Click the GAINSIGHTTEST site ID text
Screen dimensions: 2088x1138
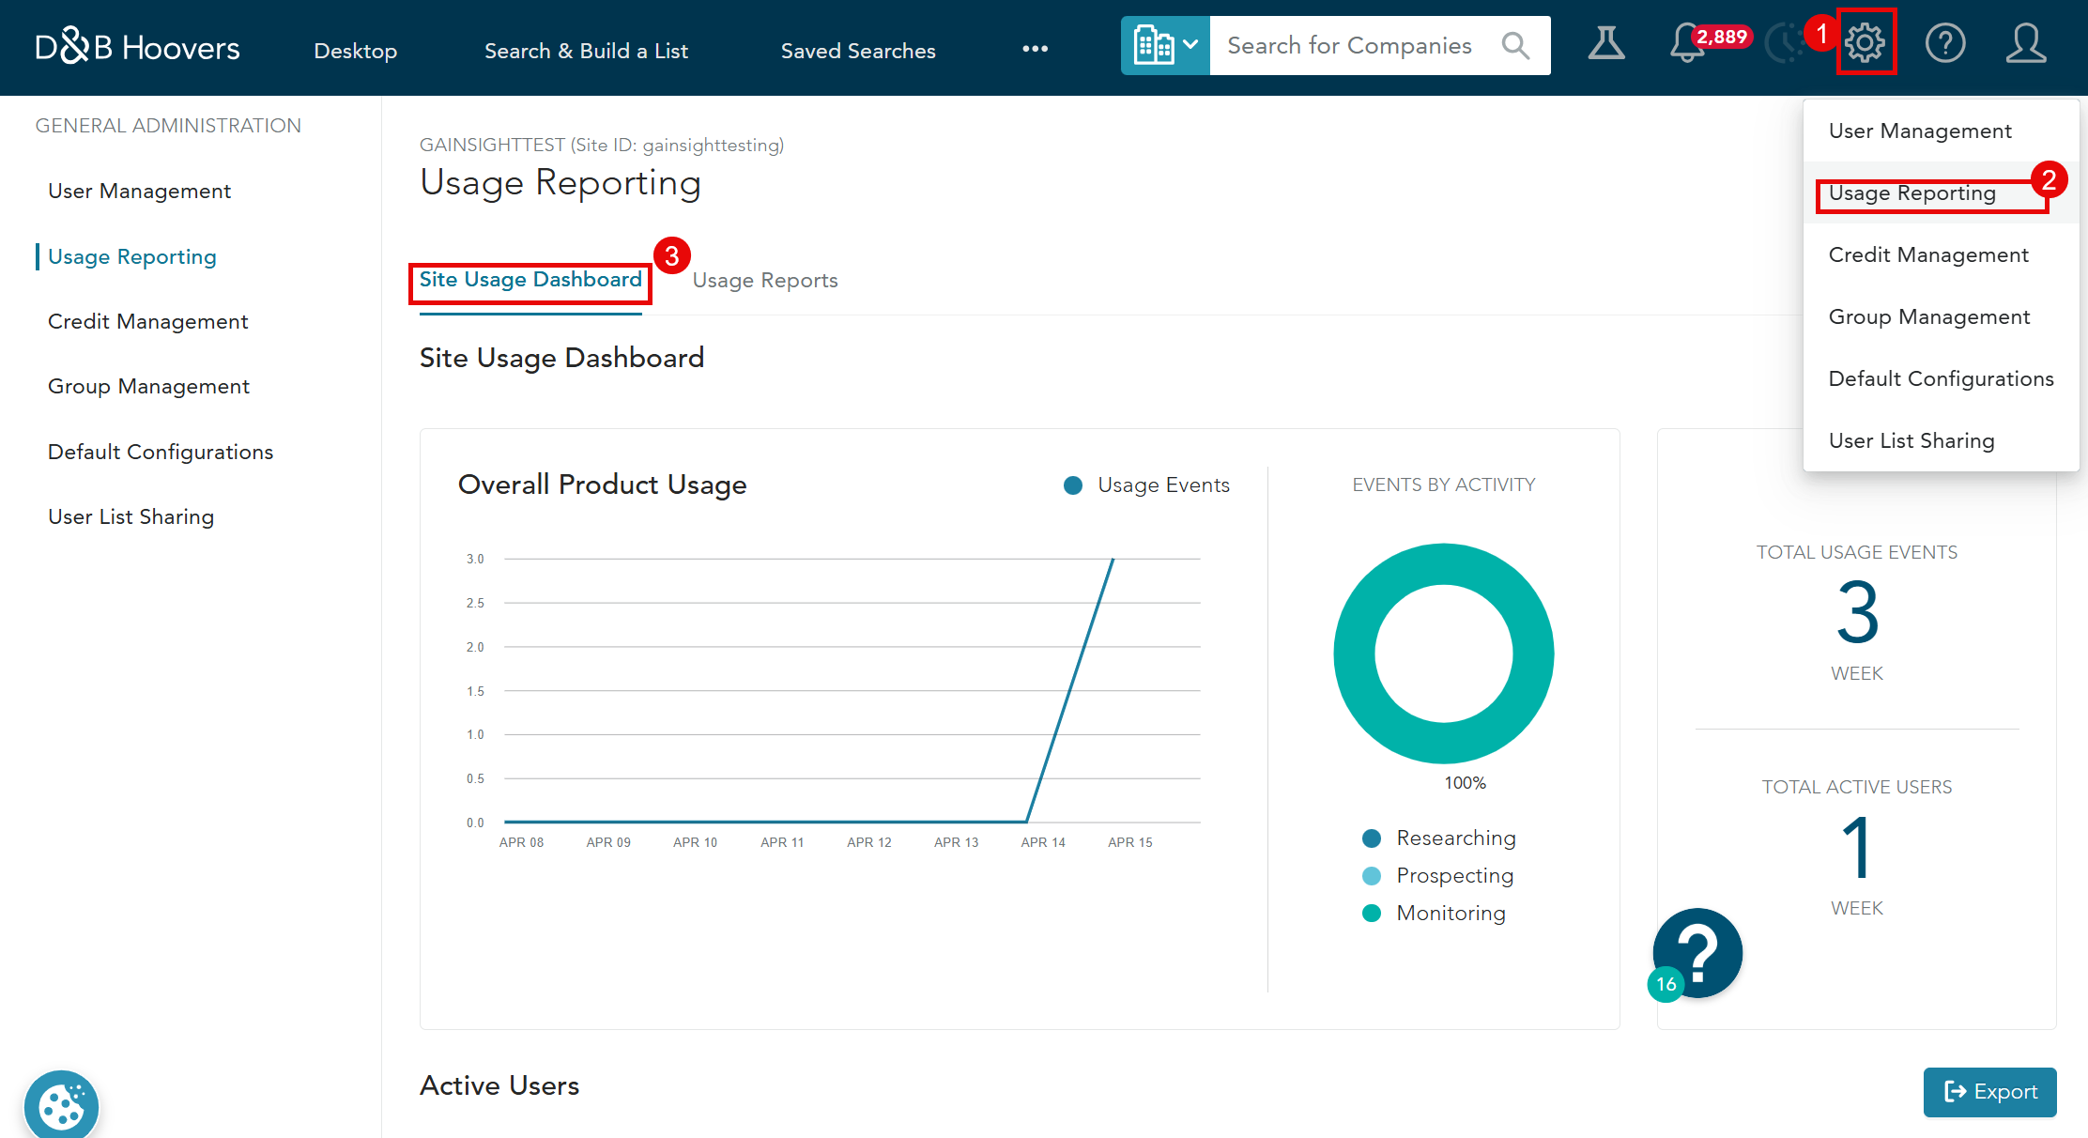pyautogui.click(x=601, y=145)
